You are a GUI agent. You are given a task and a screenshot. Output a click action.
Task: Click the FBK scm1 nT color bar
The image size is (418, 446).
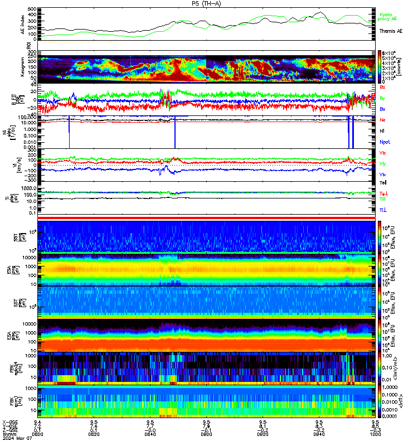click(x=380, y=401)
